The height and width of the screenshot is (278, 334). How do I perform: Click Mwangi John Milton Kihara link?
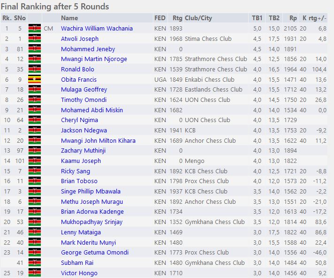(x=98, y=140)
